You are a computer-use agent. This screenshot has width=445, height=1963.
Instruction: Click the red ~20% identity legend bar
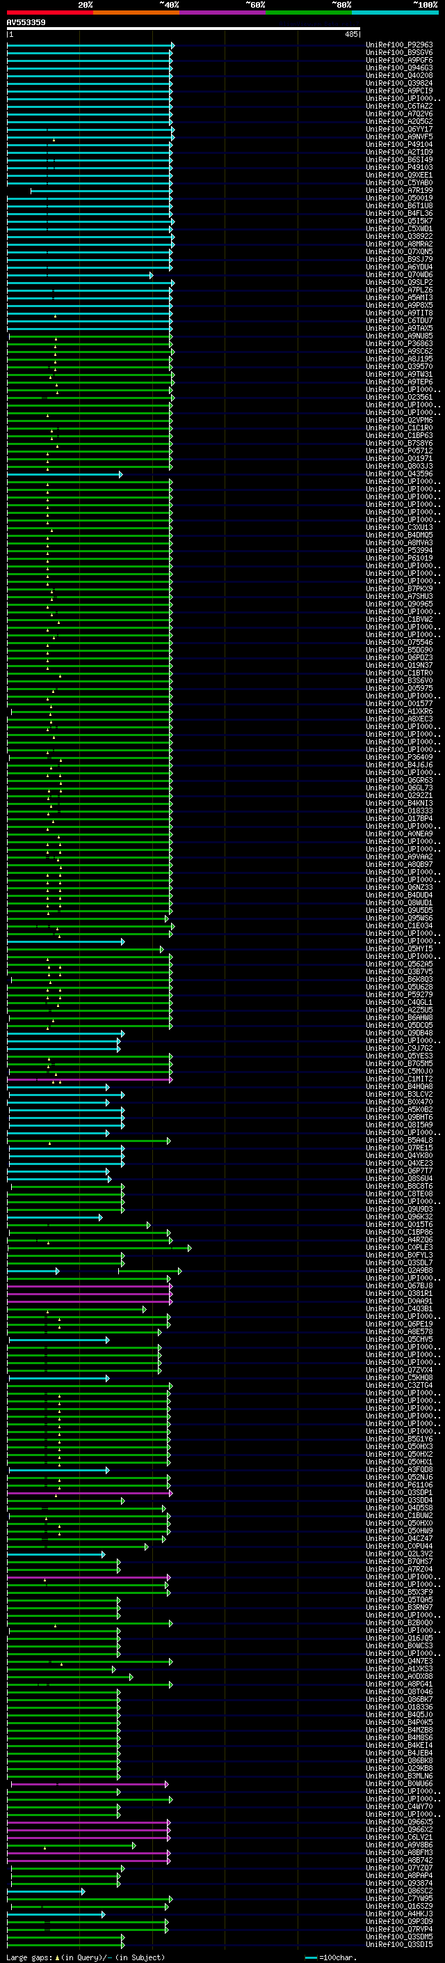50,13
